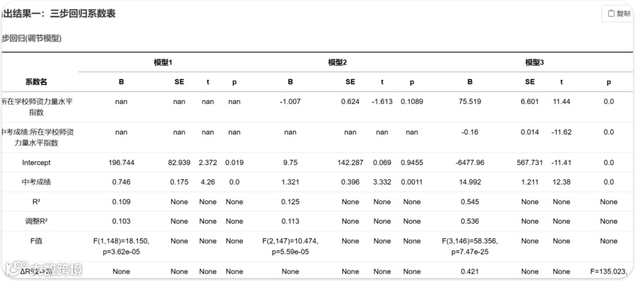635x281 pixels.
Task: Select the value 0.175 cell
Action: [x=179, y=182]
